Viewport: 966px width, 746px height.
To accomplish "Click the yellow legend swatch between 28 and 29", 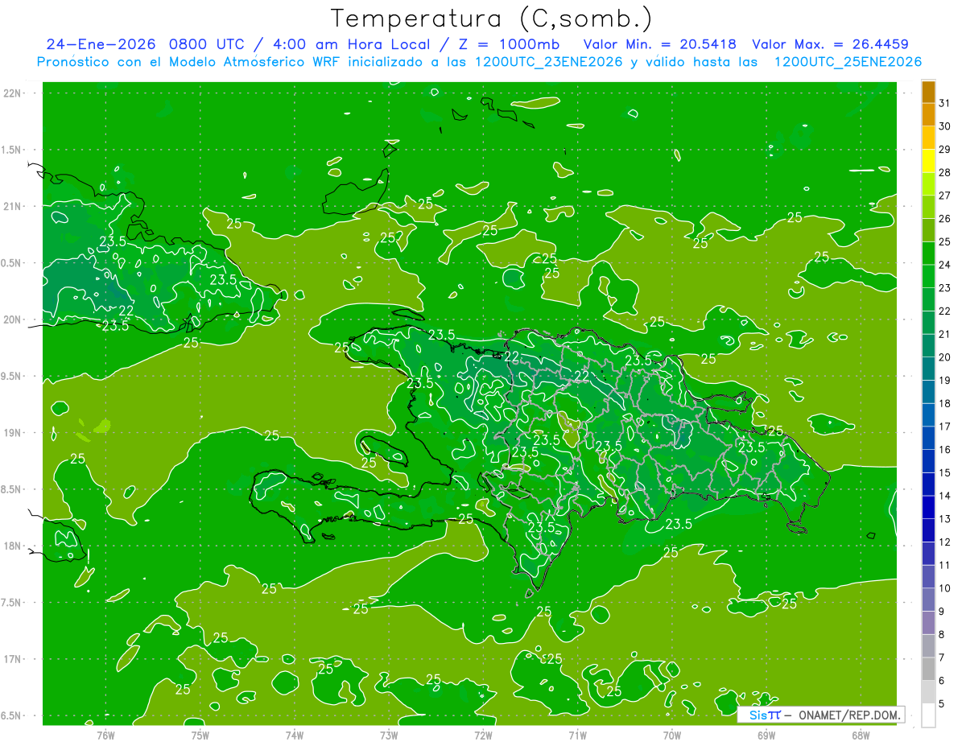I will (928, 161).
